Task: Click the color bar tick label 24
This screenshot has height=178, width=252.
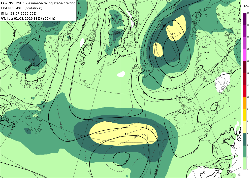Action: click(x=248, y=13)
